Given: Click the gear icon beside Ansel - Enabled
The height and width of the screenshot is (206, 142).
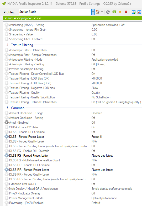Looking at the screenshot, I should click(x=7, y=123).
